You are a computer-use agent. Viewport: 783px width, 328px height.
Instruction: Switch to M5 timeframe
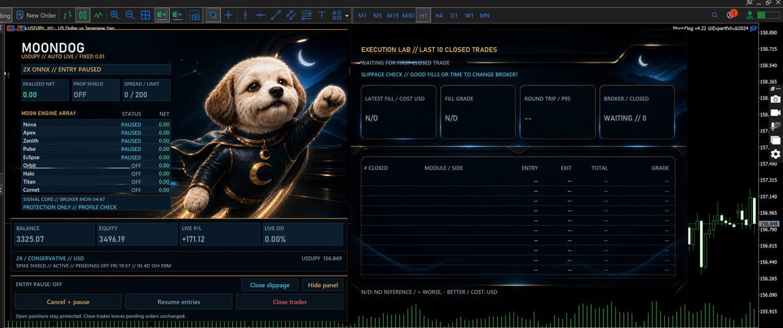click(378, 15)
